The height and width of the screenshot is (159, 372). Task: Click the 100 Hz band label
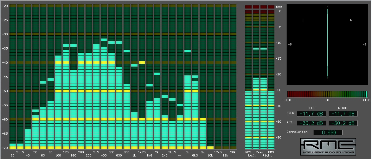coord(58,156)
